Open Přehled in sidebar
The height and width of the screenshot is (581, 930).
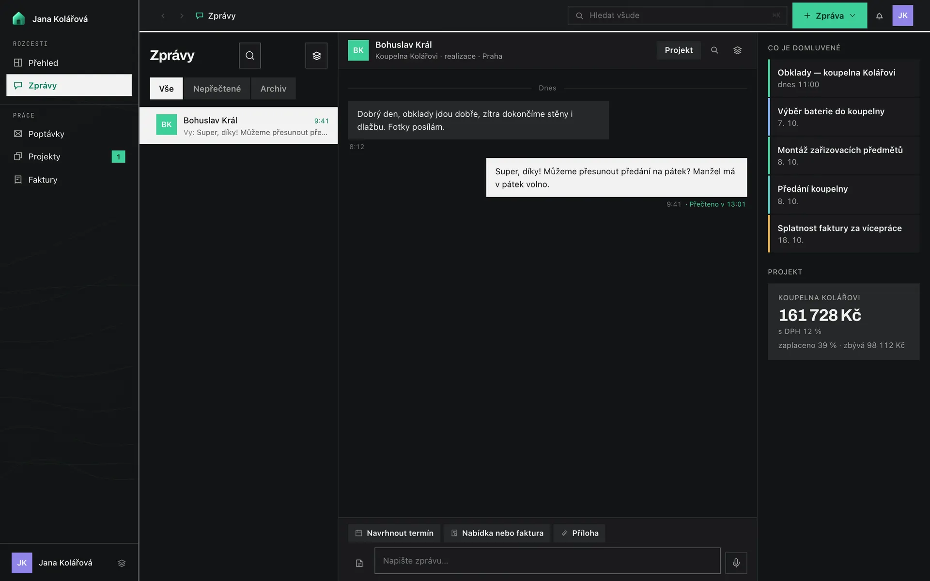tap(69, 63)
